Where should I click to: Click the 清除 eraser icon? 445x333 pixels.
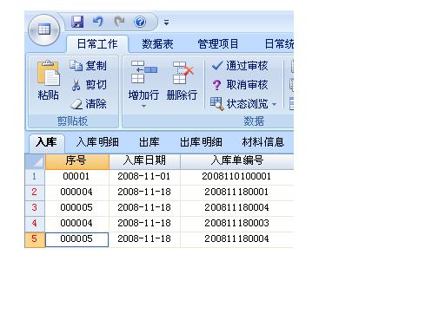tap(76, 104)
